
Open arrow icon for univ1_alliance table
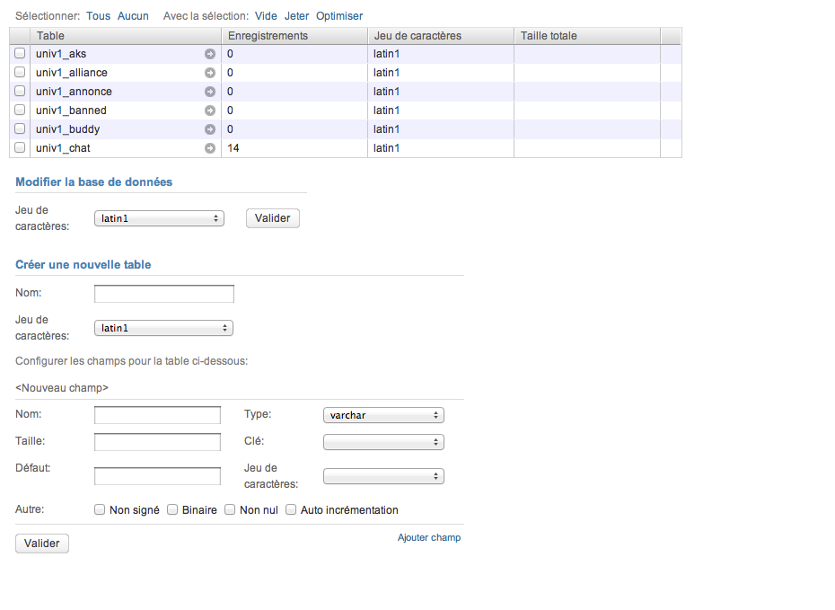pos(210,73)
